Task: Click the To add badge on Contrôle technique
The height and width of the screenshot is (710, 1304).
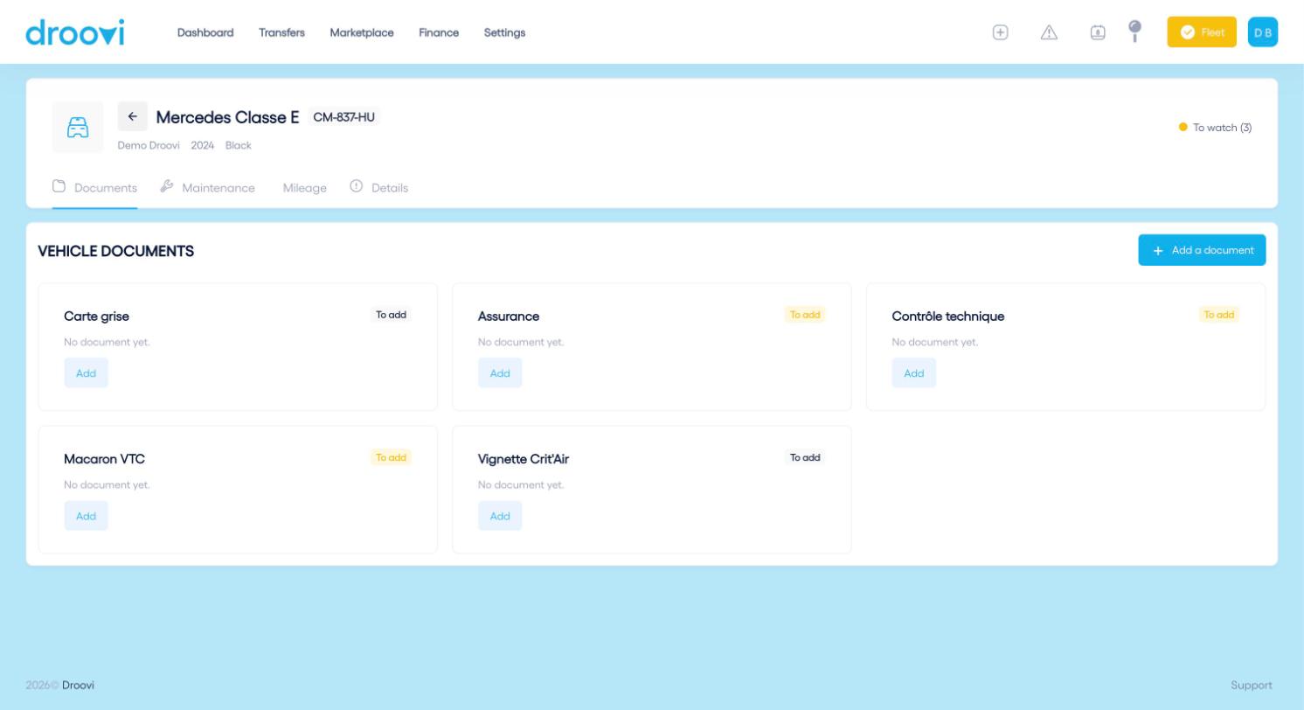Action: tap(1219, 315)
